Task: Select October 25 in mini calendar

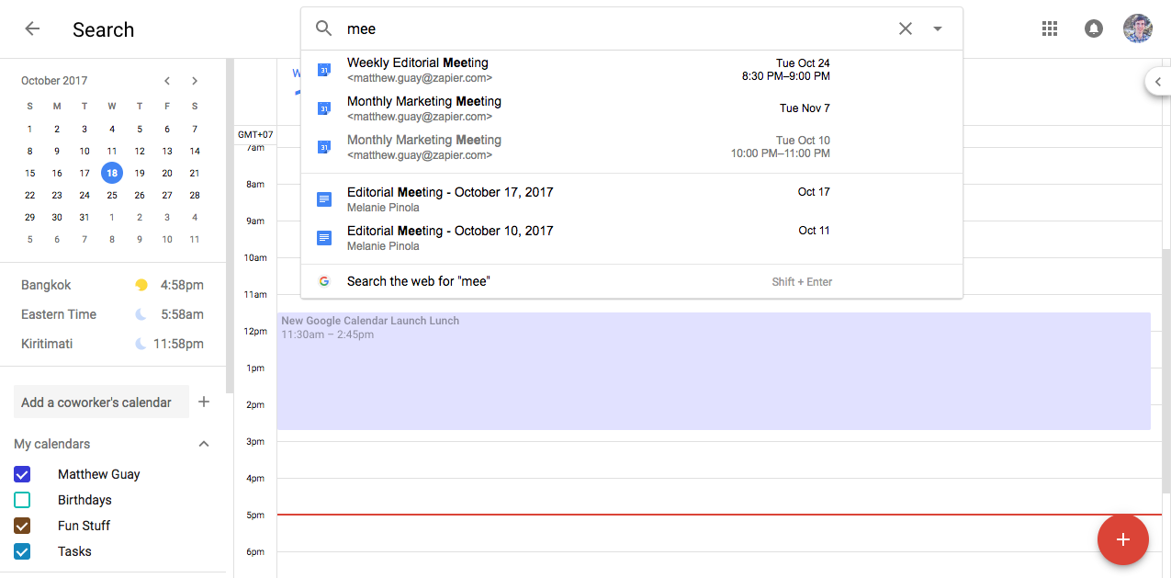Action: click(x=112, y=195)
